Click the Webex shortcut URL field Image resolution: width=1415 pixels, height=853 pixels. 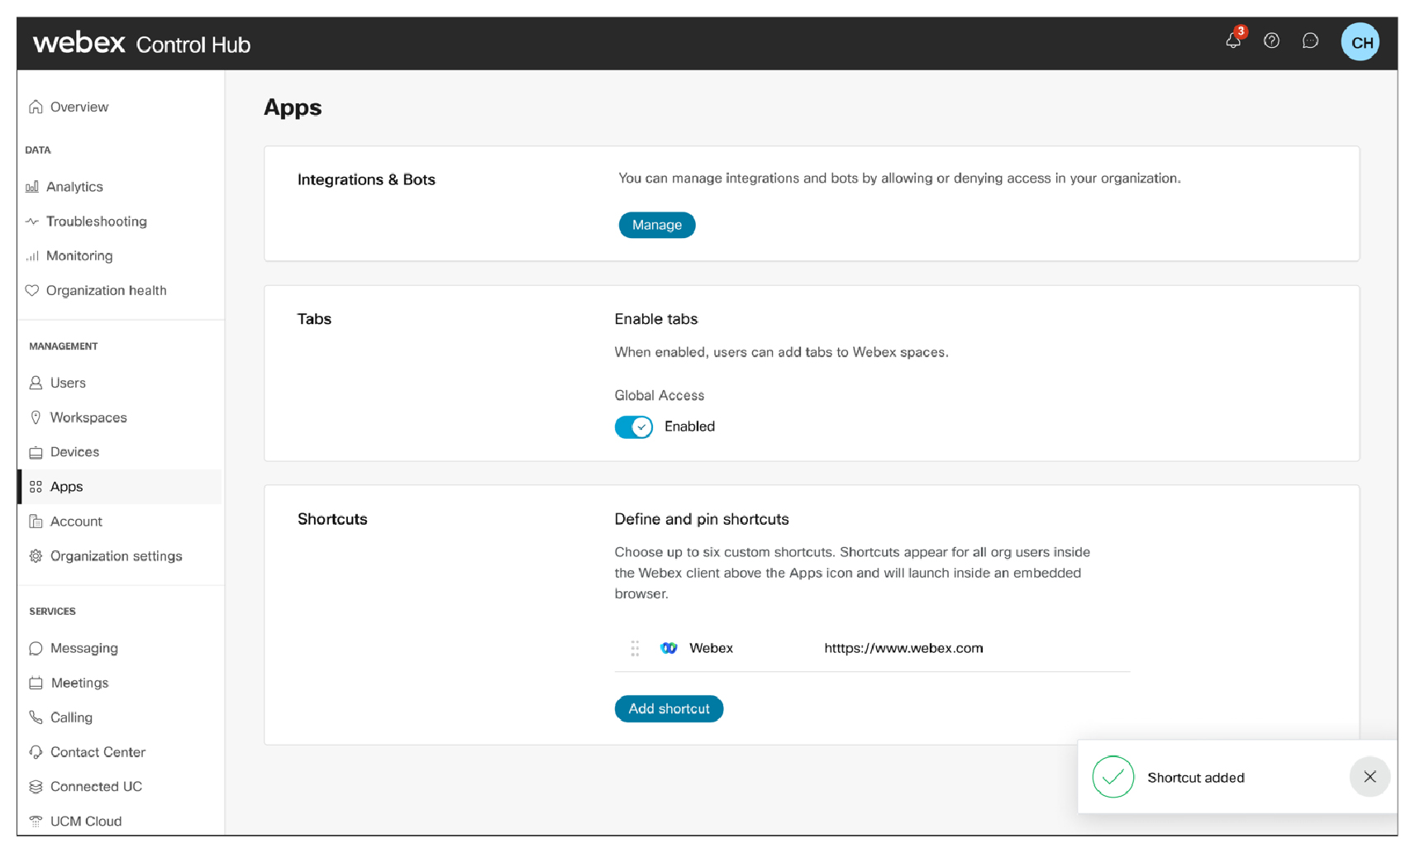click(x=903, y=648)
